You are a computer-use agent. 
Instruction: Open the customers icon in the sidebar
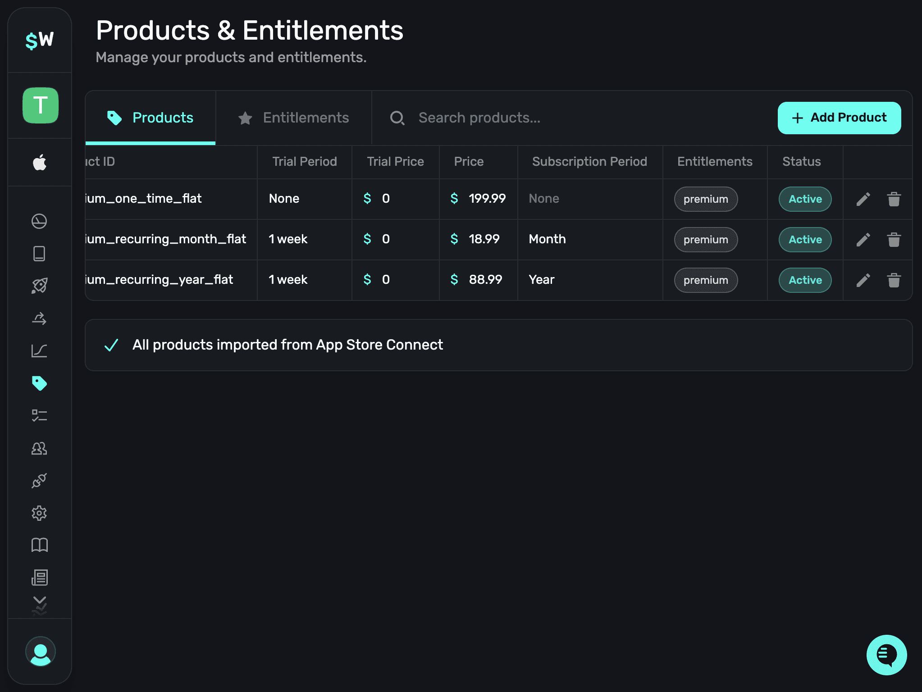click(40, 448)
